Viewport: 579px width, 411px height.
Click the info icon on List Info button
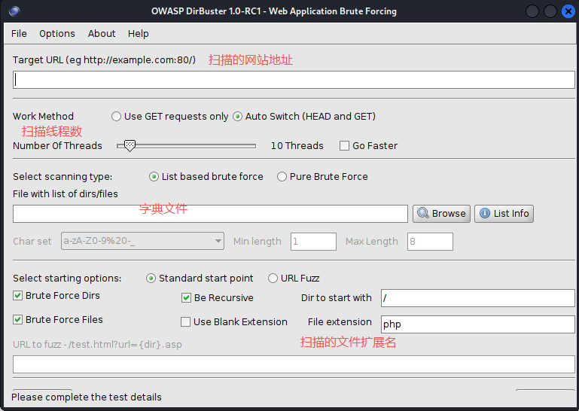(484, 214)
